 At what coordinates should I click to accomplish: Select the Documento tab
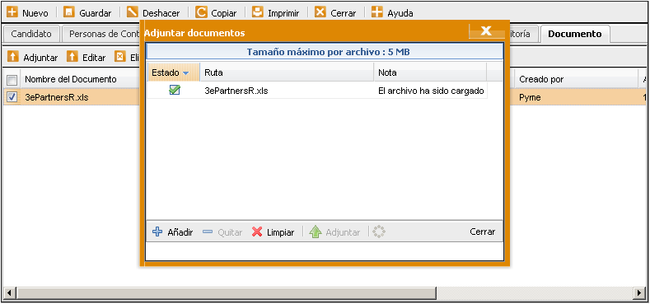coord(574,34)
